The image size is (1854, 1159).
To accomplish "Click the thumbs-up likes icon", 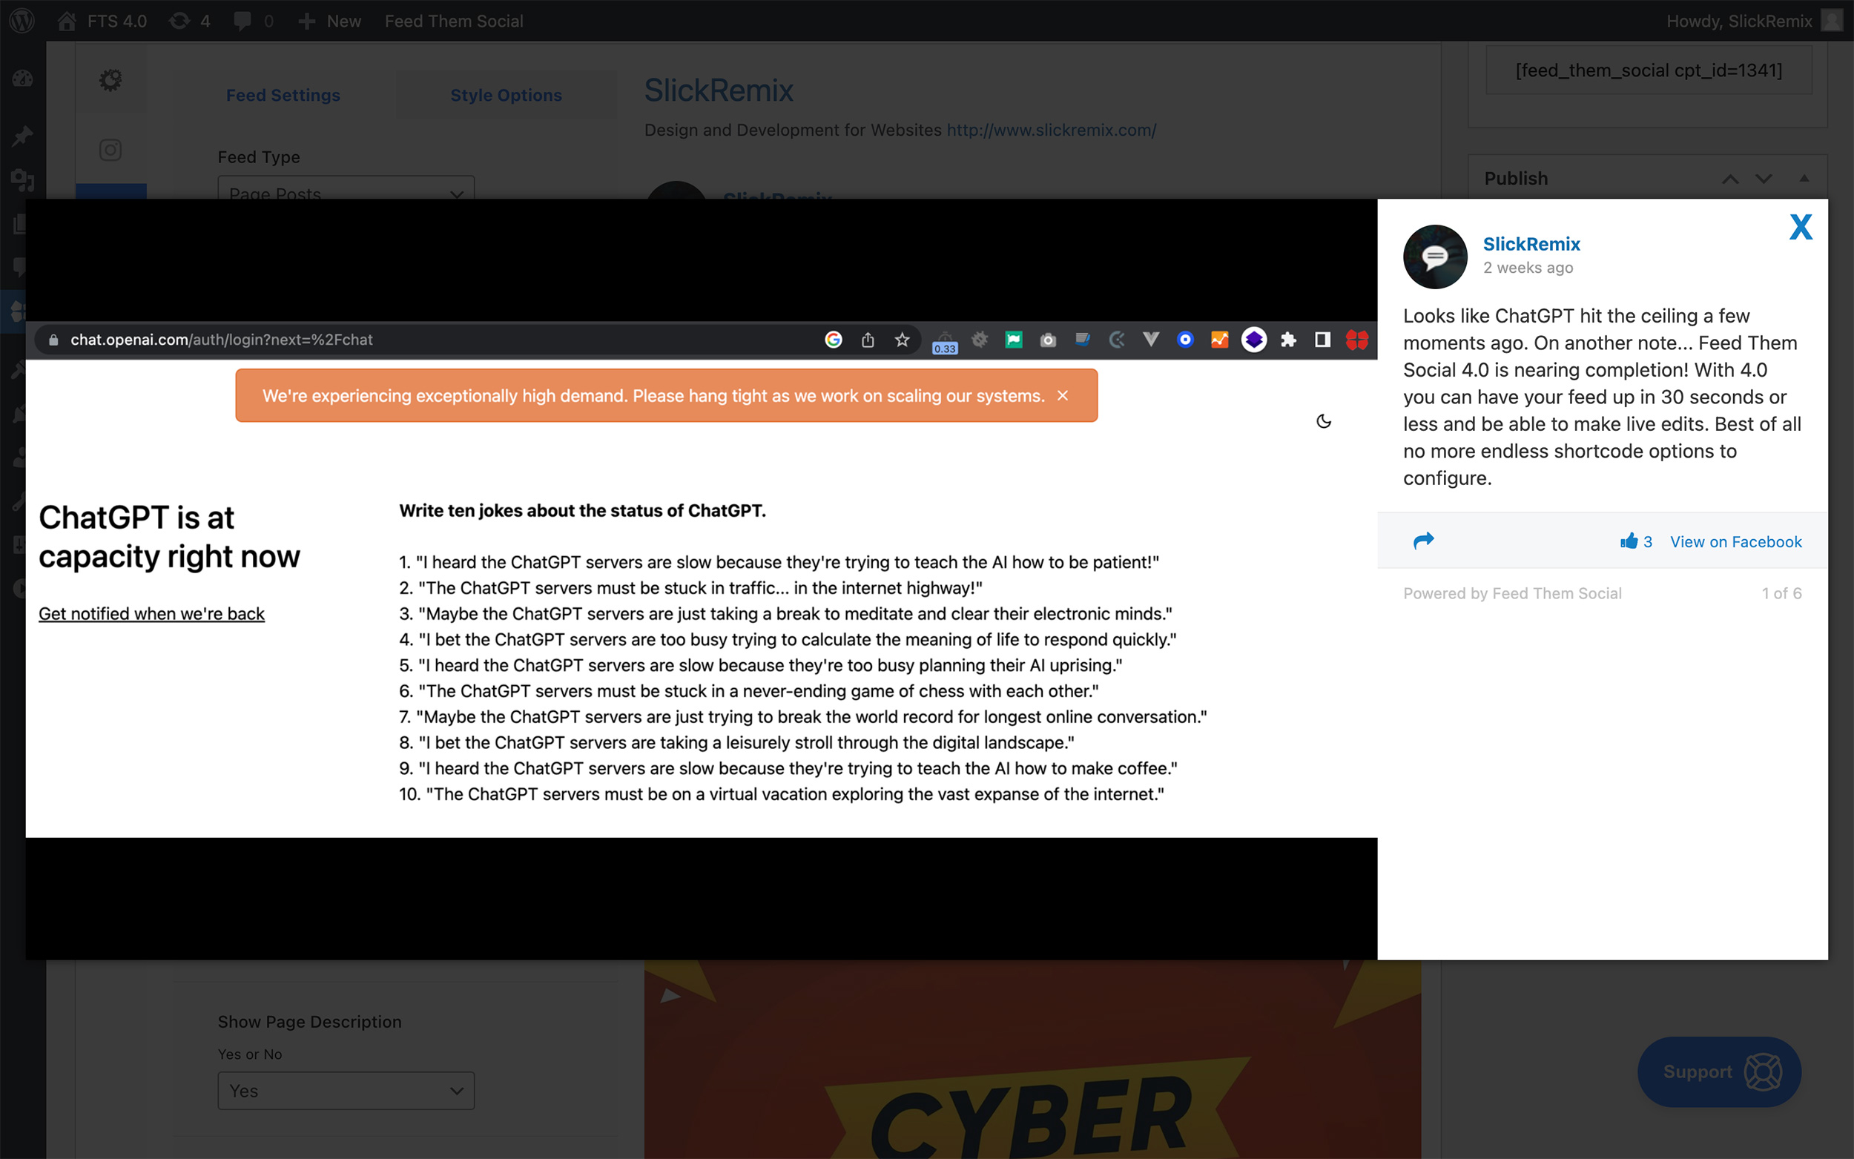I will (x=1629, y=541).
